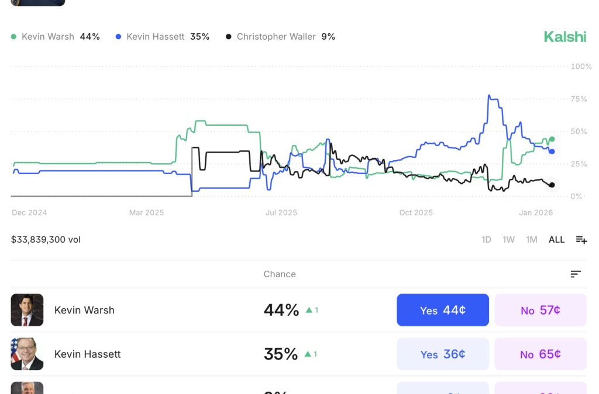The image size is (599, 394).
Task: Click Kevin Hassett's blue legend dot
Action: click(x=118, y=37)
